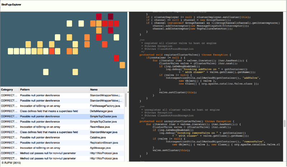Select the StandardManager.java bug row
The height and width of the screenshot is (167, 287).
pyautogui.click(x=62, y=132)
